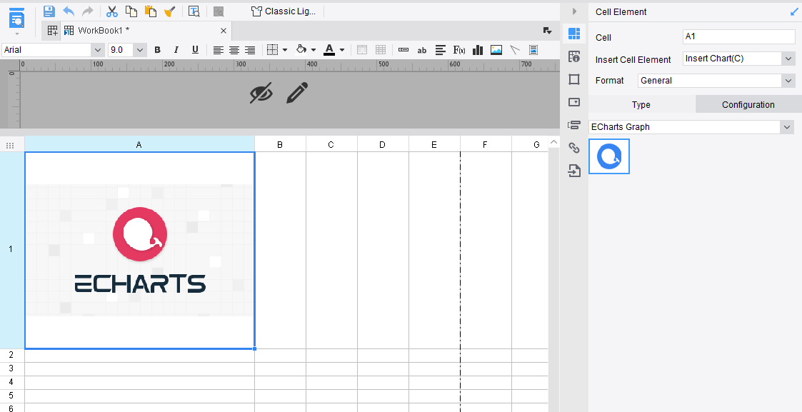The width and height of the screenshot is (802, 412).
Task: Click the blue arrow to dock Cell Element panel
Action: 794,11
